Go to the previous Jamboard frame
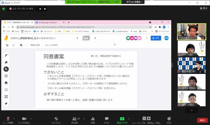 coord(77,38)
